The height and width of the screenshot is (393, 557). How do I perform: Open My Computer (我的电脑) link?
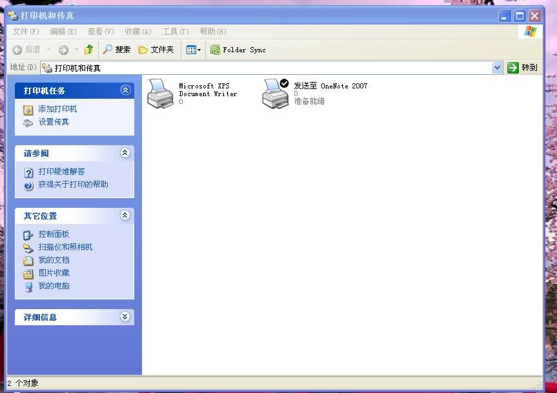(54, 286)
